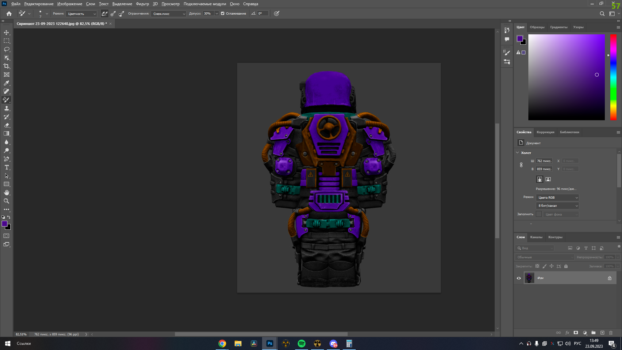Viewport: 622px width, 350px height.
Task: Select the Clone Stamp tool
Action: tap(6, 108)
